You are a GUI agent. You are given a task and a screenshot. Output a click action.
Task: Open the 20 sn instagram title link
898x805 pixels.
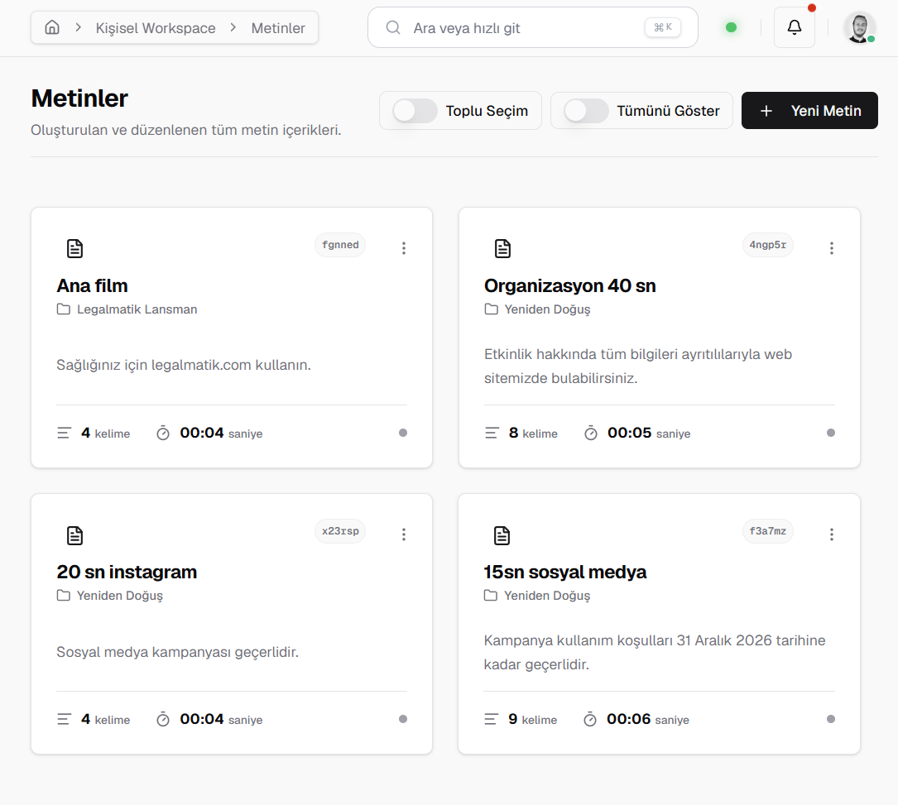pyautogui.click(x=127, y=572)
